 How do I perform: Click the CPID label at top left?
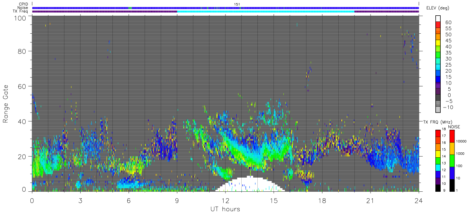pyautogui.click(x=23, y=4)
